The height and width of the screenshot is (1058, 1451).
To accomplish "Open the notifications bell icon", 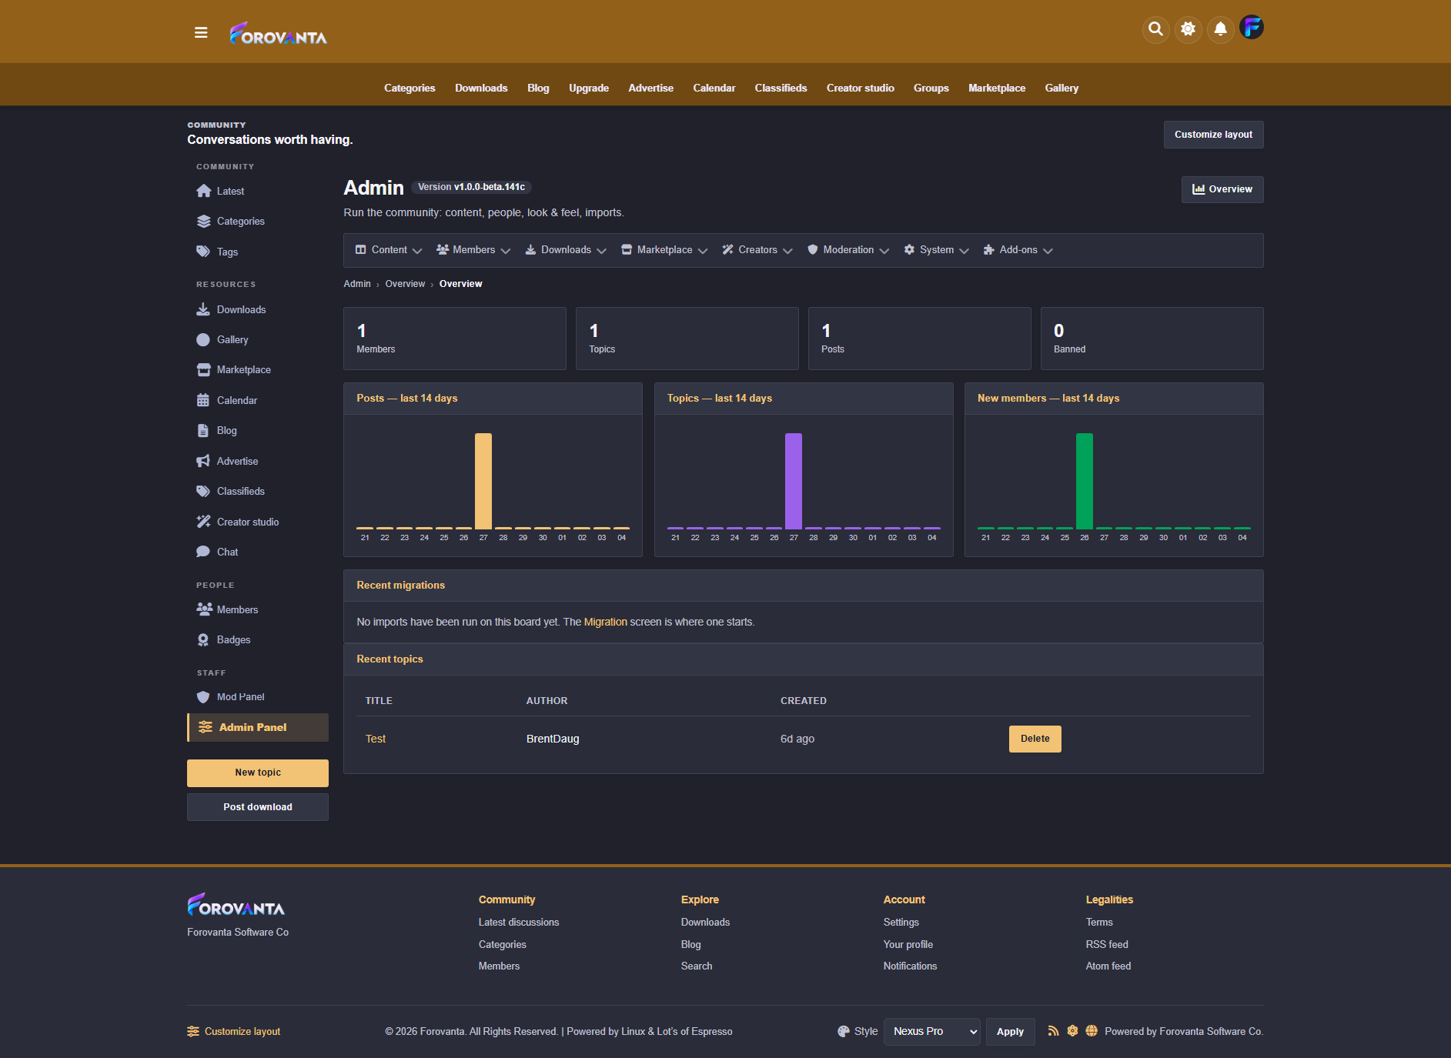I will (x=1220, y=29).
